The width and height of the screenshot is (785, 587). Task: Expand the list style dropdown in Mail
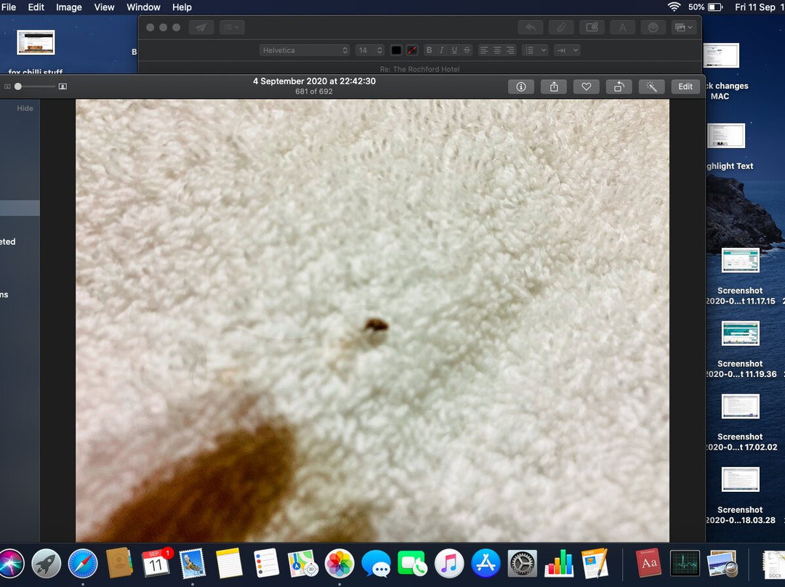point(534,50)
